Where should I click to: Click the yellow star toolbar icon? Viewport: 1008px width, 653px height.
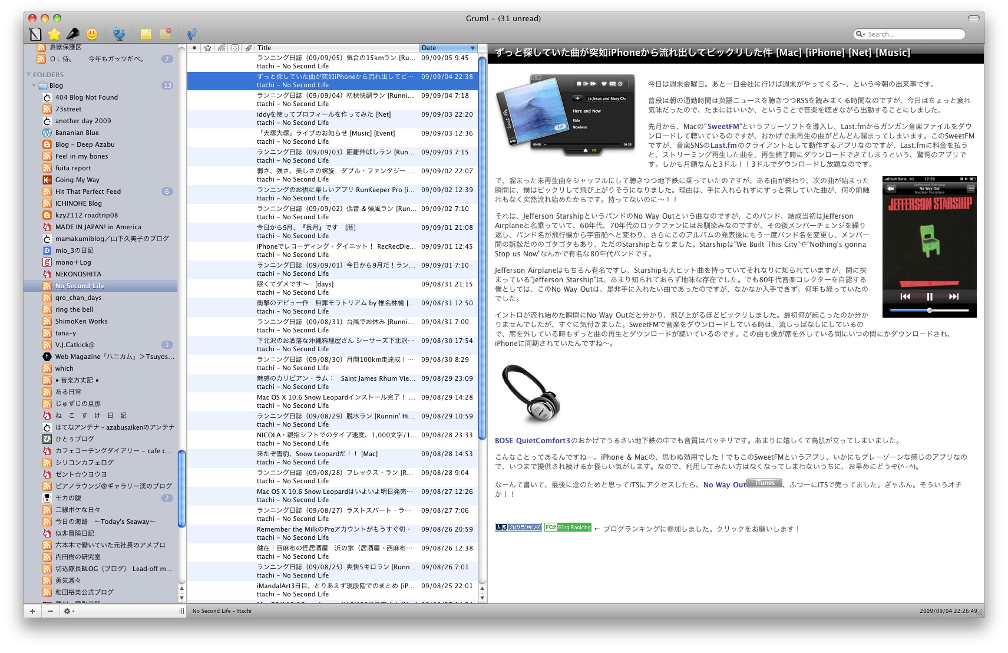point(54,34)
